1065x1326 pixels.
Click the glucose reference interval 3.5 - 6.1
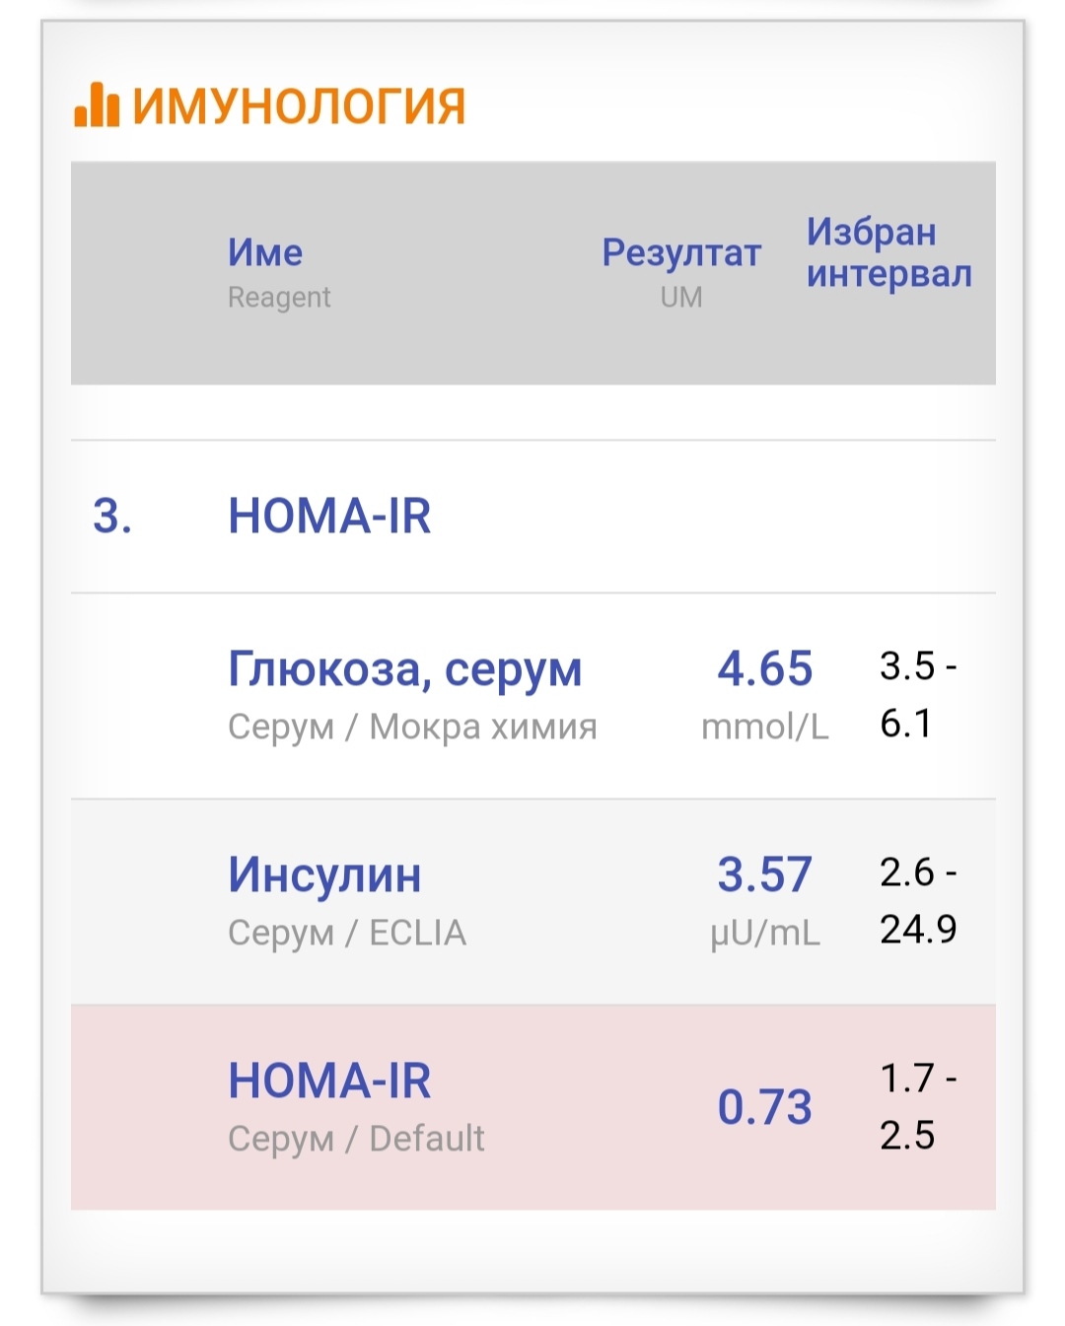(x=917, y=694)
